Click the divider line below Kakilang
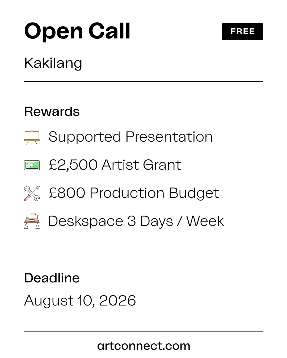The image size is (287, 358). point(143,81)
